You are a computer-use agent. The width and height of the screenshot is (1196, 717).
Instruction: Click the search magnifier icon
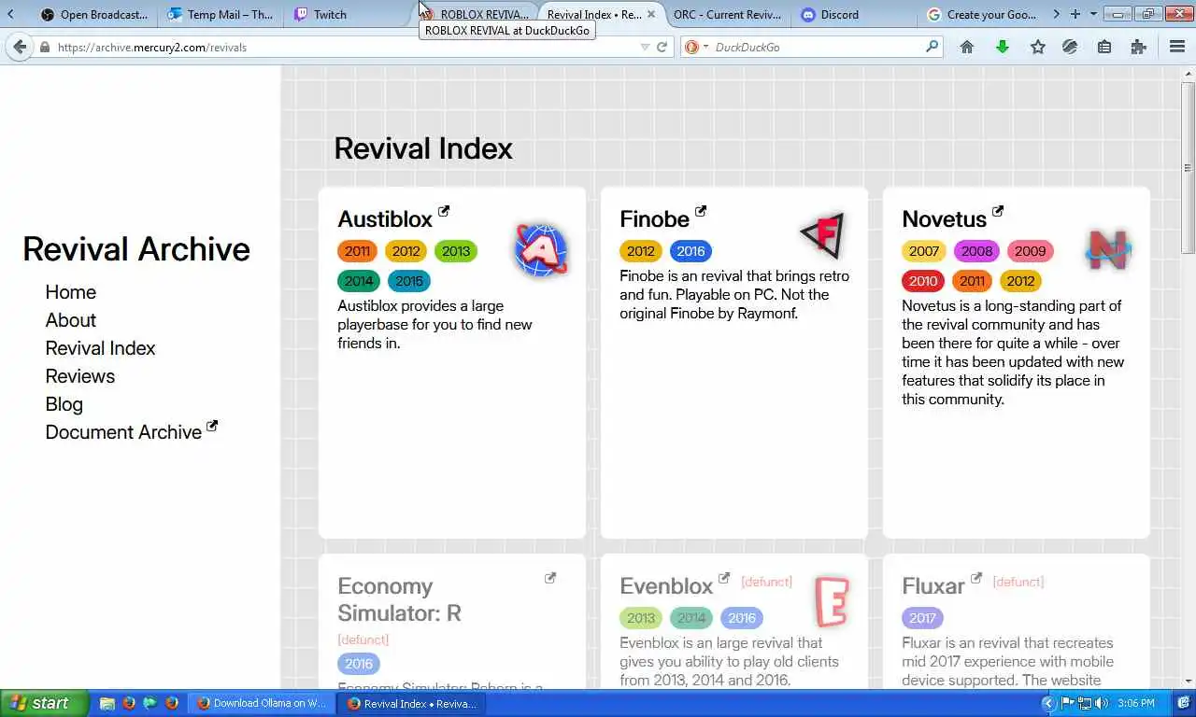tap(932, 47)
